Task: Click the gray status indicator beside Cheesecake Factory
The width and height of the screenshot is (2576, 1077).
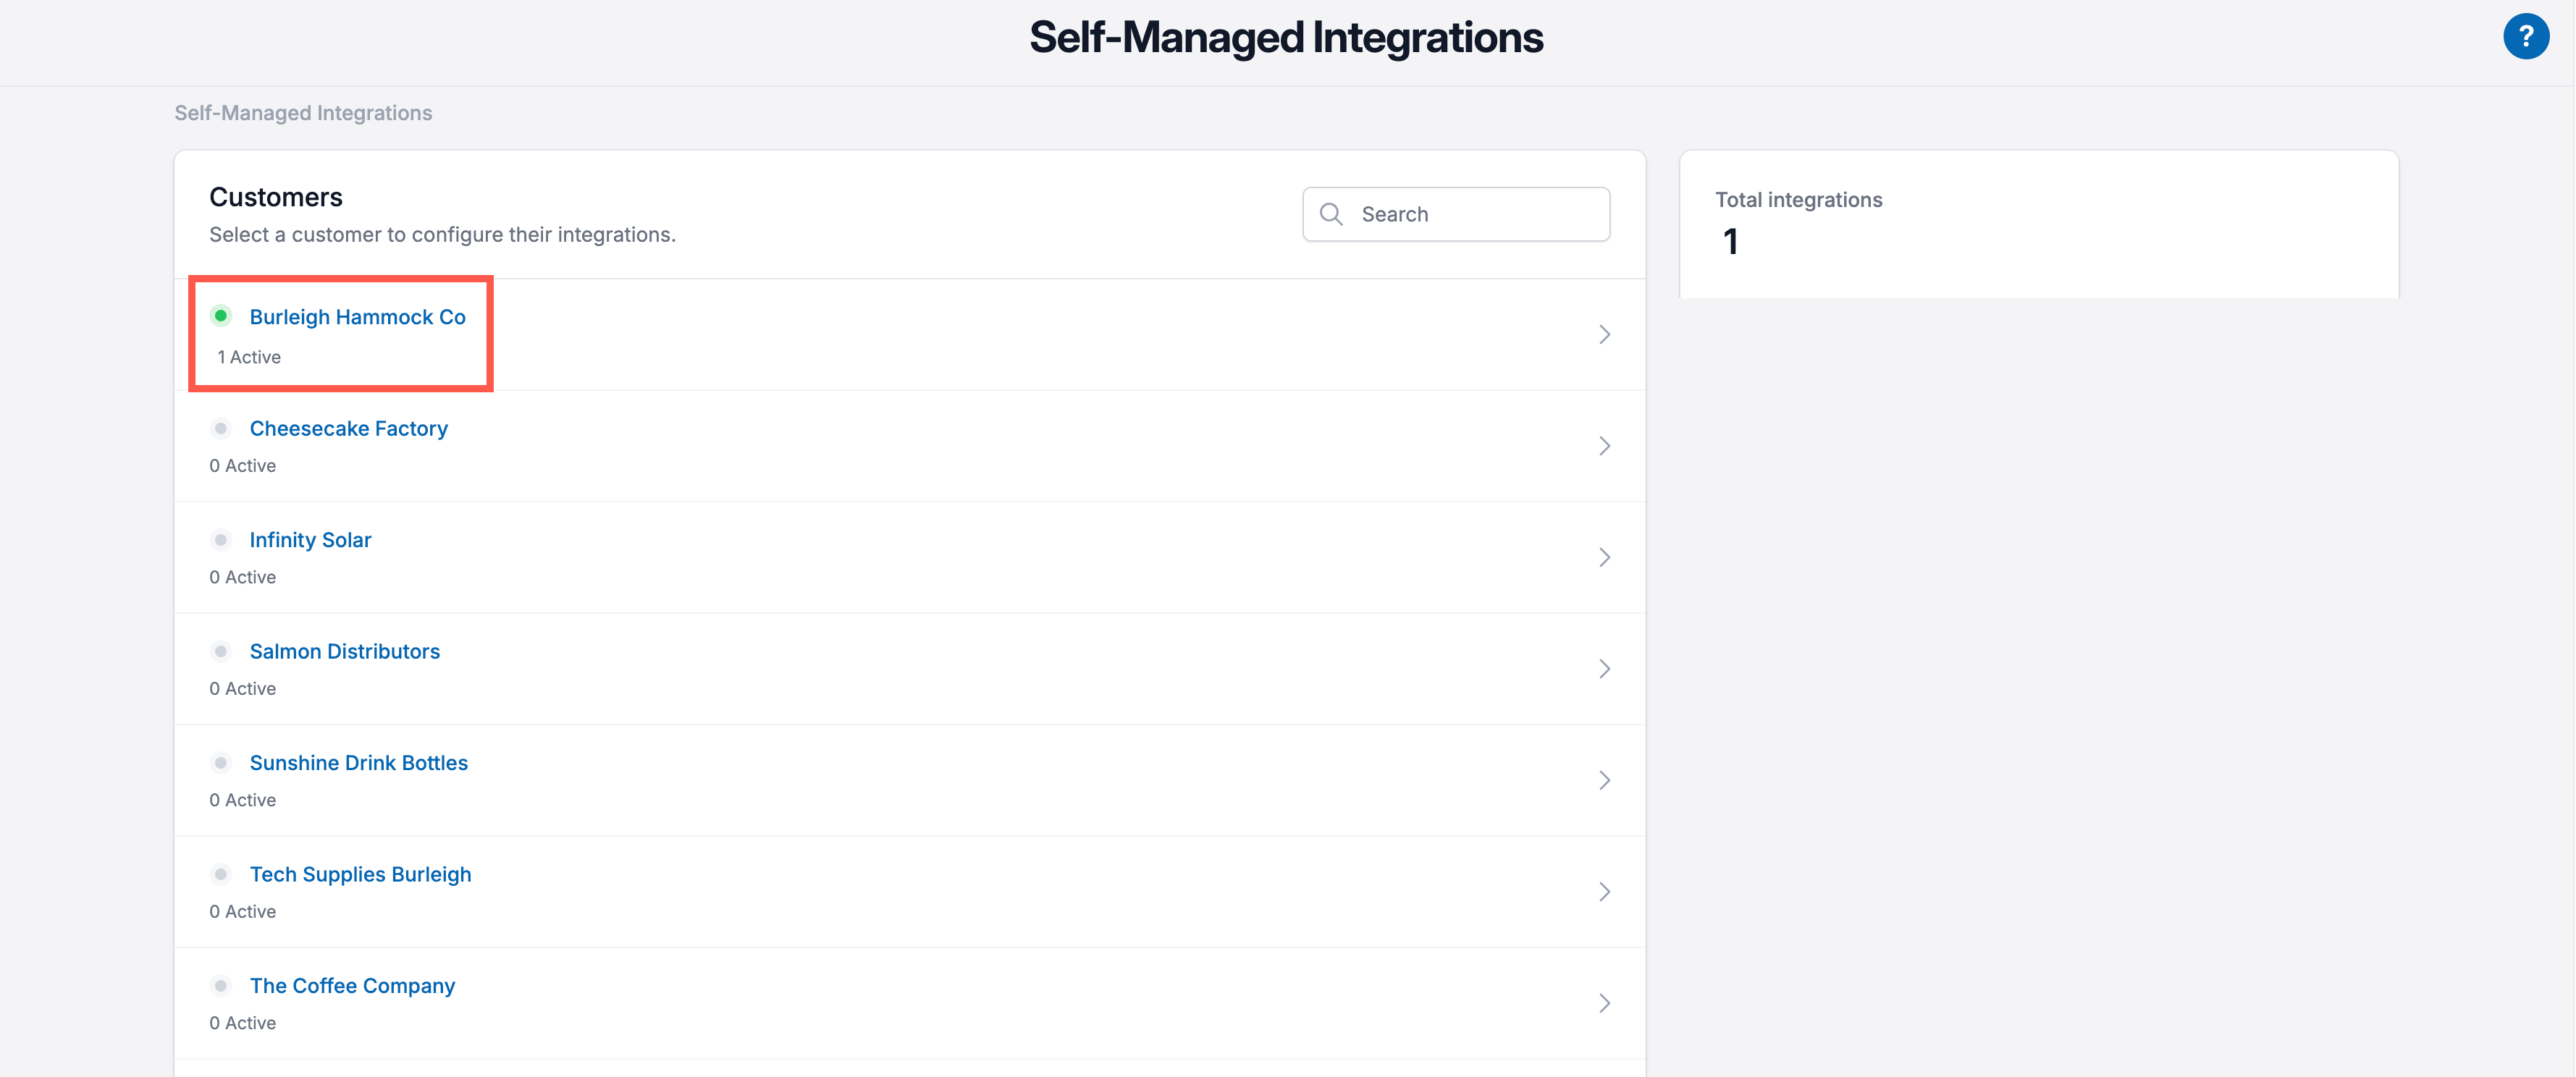Action: coord(221,428)
